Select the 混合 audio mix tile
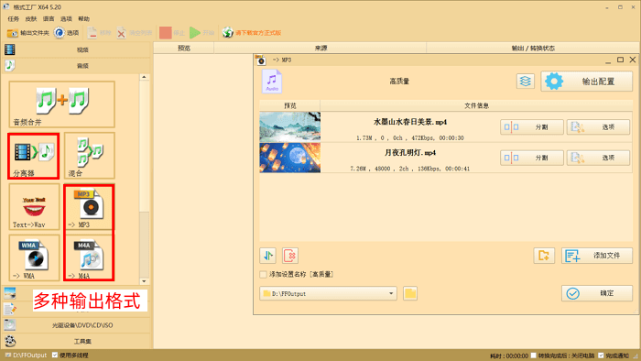This screenshot has width=641, height=361. coord(90,156)
